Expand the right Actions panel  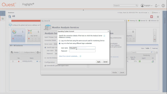165,14
